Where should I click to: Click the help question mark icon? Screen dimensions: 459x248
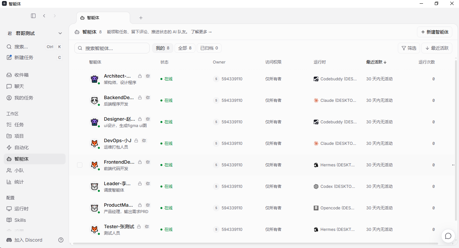point(61,240)
